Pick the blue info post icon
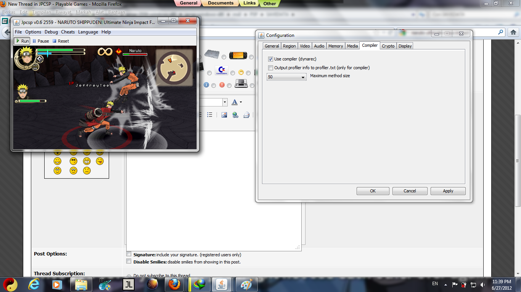The height and width of the screenshot is (292, 521). pos(206,84)
